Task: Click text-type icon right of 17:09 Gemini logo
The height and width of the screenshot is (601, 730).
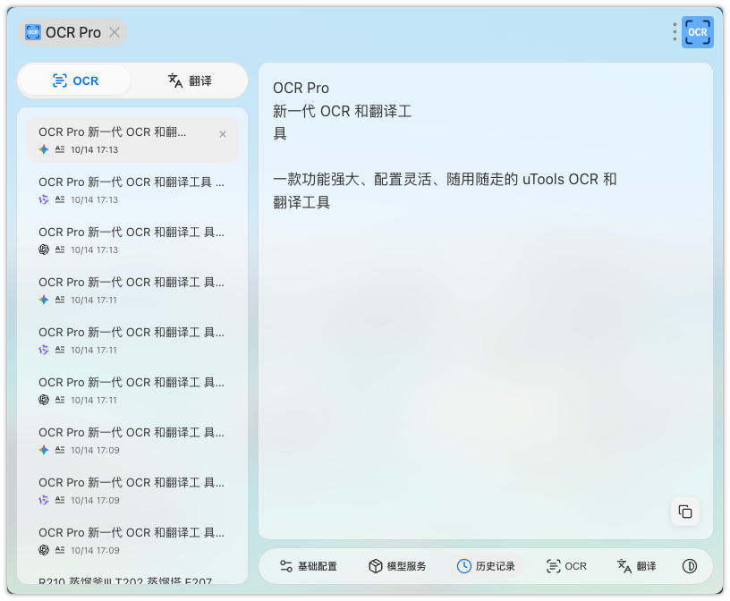Action: click(60, 450)
